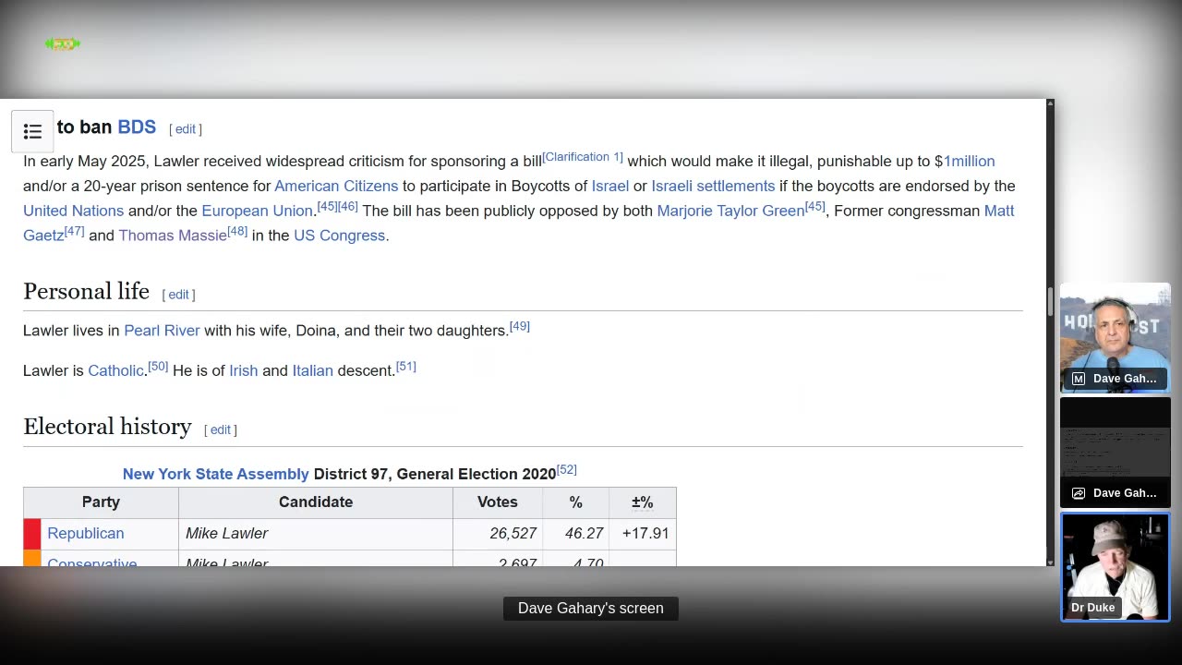Open the Pearl River link

point(162,331)
